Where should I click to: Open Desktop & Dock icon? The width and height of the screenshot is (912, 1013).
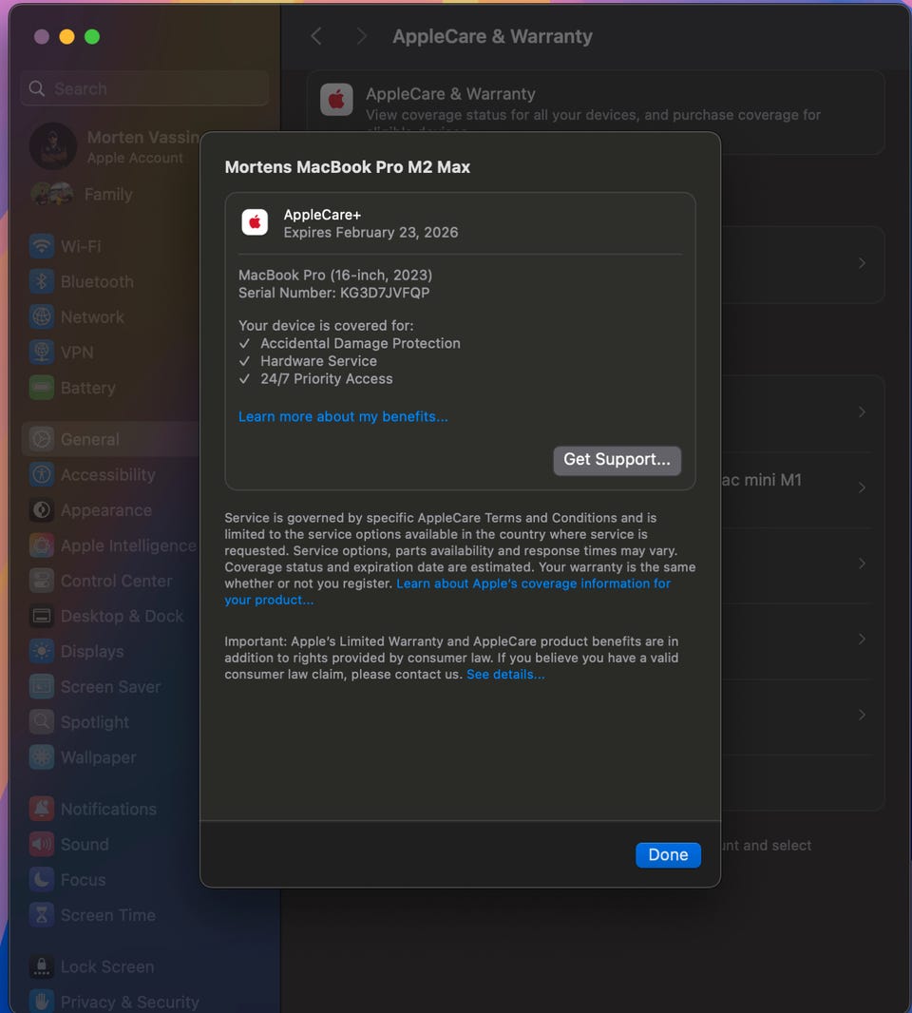click(x=42, y=616)
